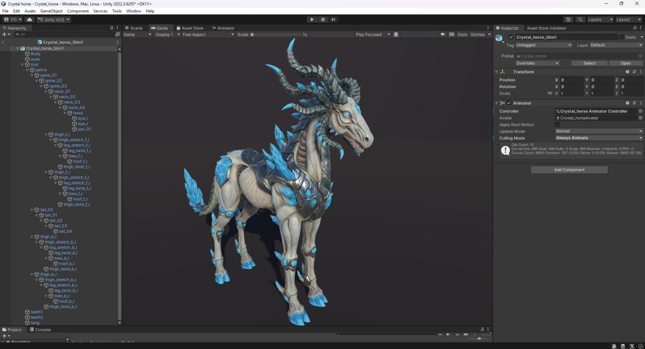This screenshot has width=645, height=349.
Task: Click the prefab Select button
Action: pyautogui.click(x=590, y=63)
